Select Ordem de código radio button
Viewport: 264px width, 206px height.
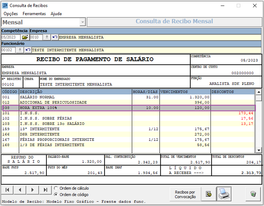(56, 195)
